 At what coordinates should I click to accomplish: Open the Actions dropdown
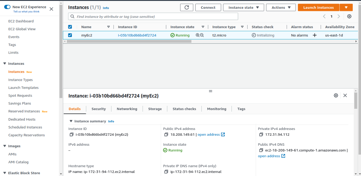tap(281, 7)
